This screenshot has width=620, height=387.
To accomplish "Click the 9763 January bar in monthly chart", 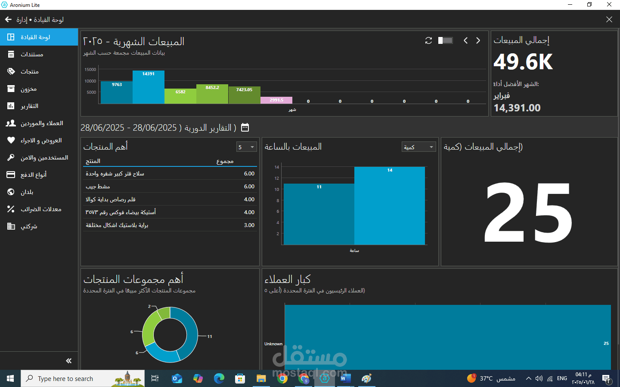I will click(x=117, y=92).
